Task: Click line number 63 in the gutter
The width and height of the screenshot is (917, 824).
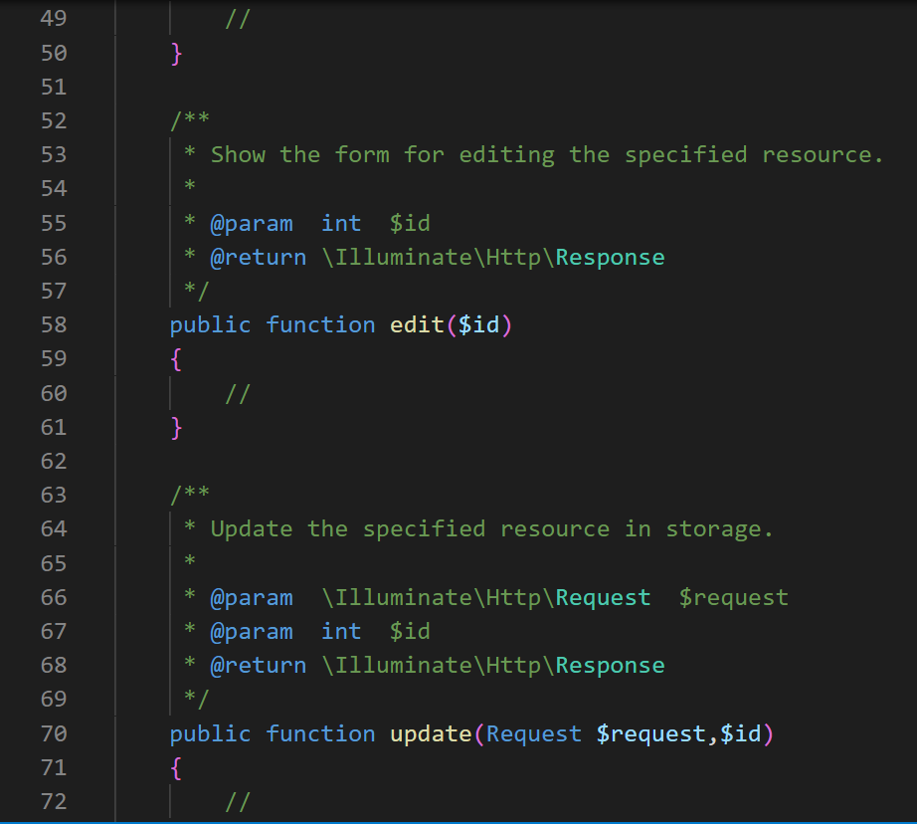Action: (x=54, y=496)
